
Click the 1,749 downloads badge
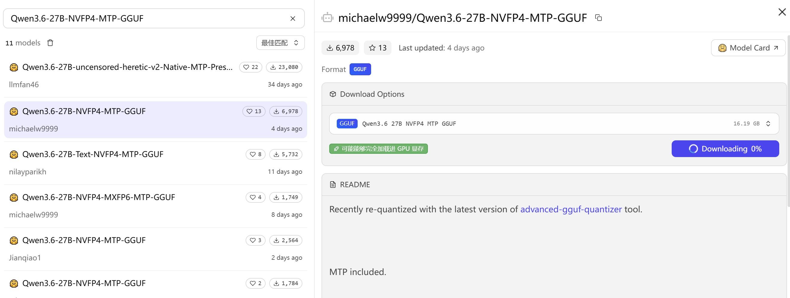pyautogui.click(x=286, y=197)
